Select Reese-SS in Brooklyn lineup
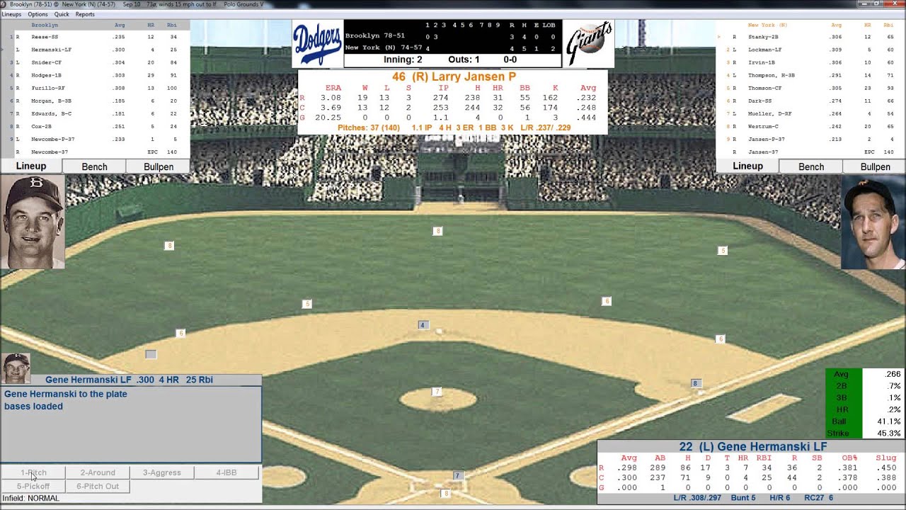Viewport: 906px width, 510px height. 95,37
